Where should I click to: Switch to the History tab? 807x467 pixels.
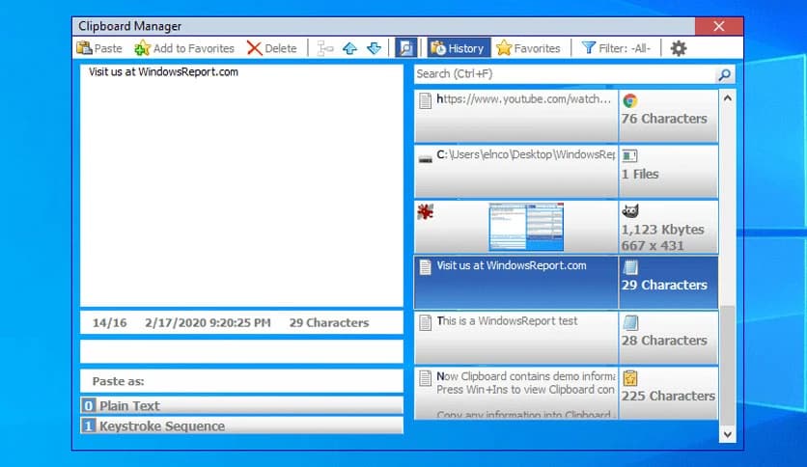[x=459, y=48]
